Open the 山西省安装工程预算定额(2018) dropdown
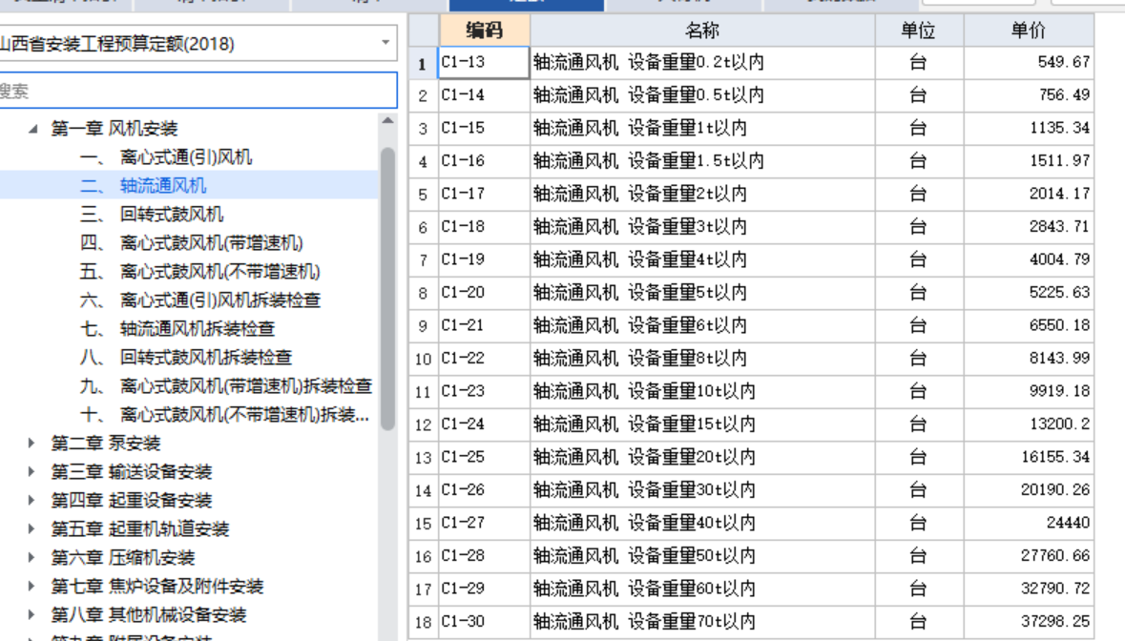The width and height of the screenshot is (1125, 641). pyautogui.click(x=385, y=44)
